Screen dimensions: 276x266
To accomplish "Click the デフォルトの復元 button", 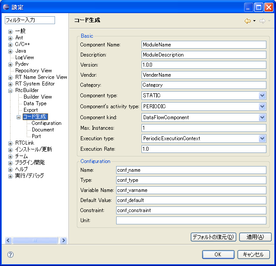I will coord(214,237).
